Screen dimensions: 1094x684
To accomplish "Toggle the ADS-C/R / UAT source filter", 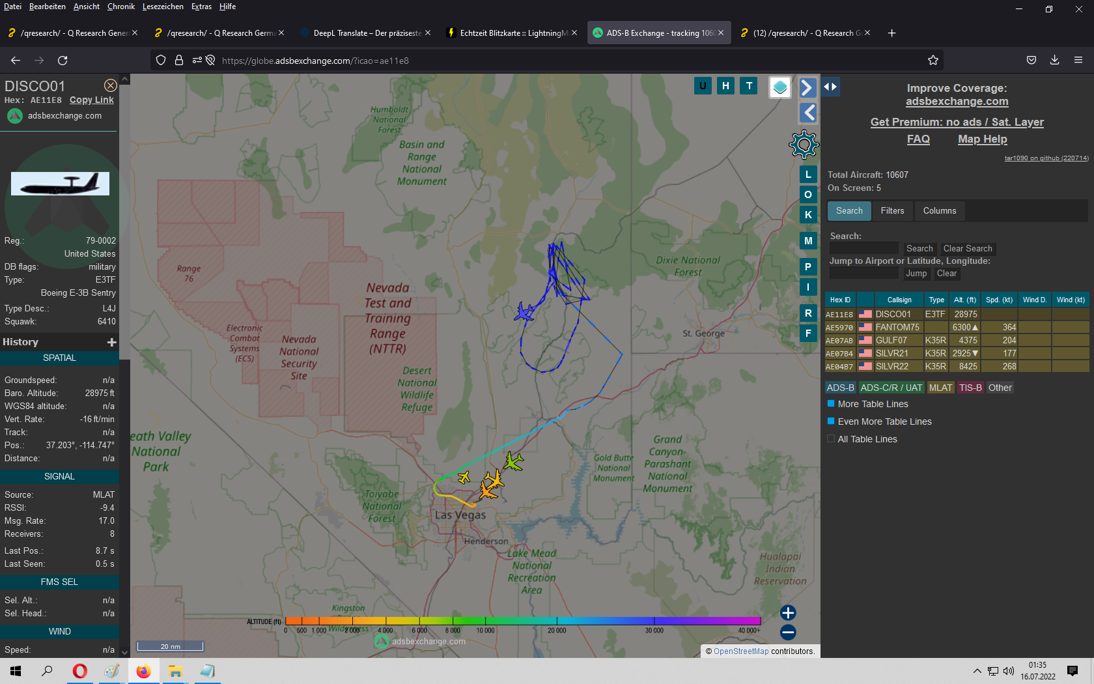I will click(891, 388).
